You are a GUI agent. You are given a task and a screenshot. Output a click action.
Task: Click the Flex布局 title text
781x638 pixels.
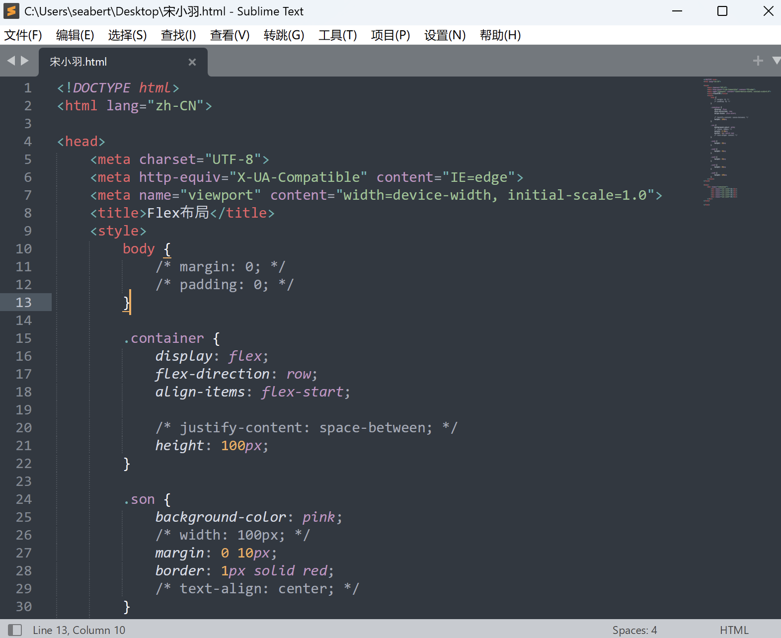(178, 213)
